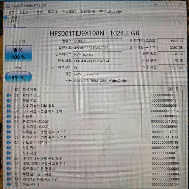Click the rotation rate value ---- (SSD)

click(x=171, y=54)
